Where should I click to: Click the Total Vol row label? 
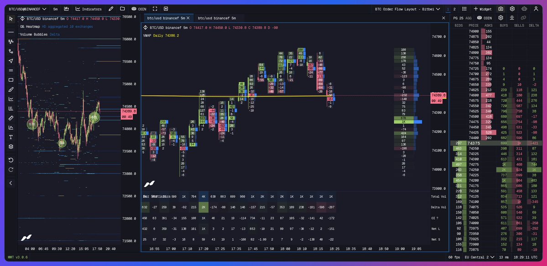click(x=438, y=197)
